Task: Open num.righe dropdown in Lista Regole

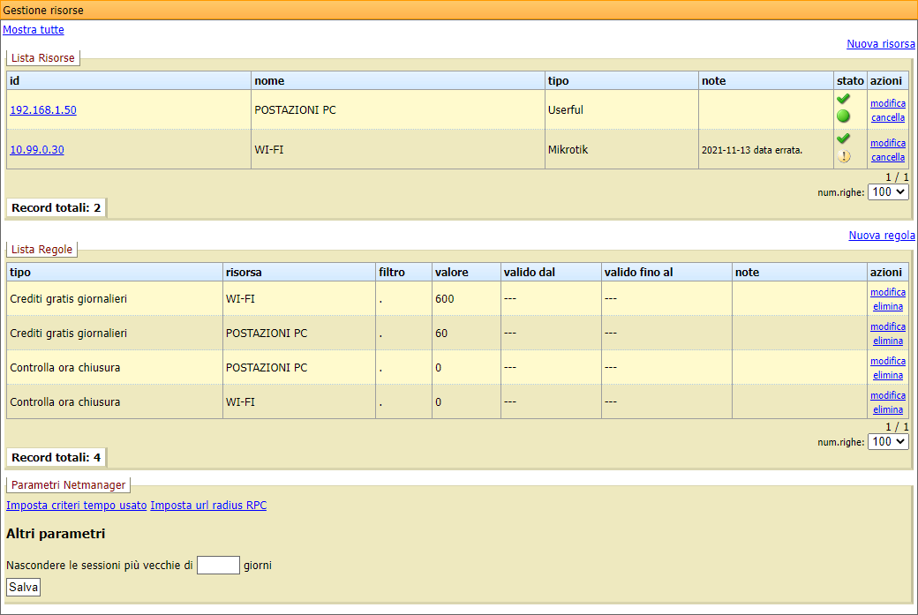Action: pyautogui.click(x=888, y=441)
